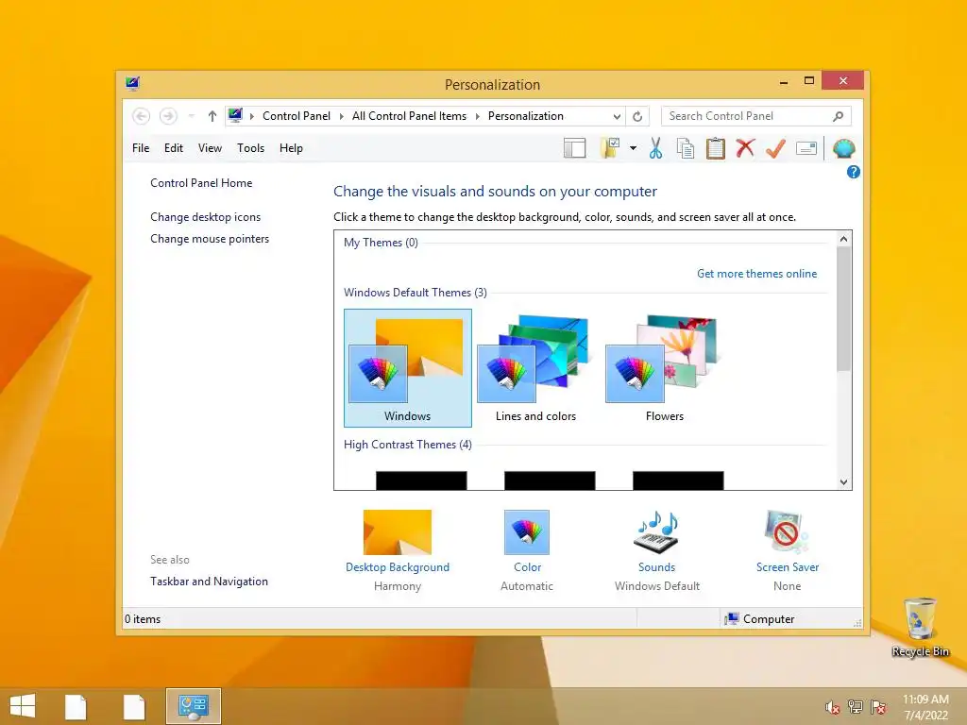Open Desktop Background settings icon
The width and height of the screenshot is (967, 725).
[398, 532]
